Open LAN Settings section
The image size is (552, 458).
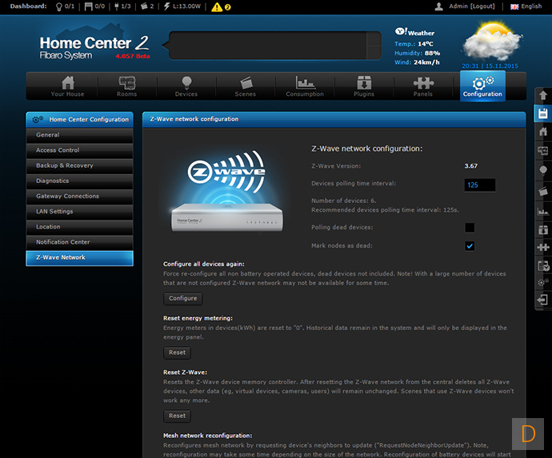click(x=79, y=211)
